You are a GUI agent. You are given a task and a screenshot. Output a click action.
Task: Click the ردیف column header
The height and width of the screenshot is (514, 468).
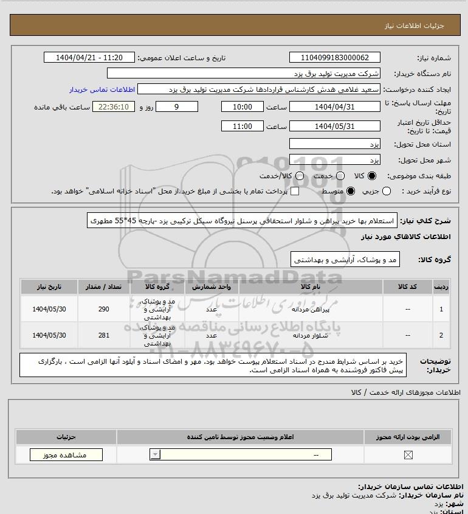point(441,287)
